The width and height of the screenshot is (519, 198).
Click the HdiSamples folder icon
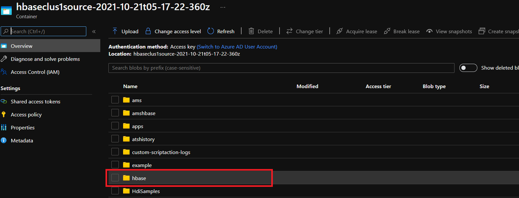126,191
